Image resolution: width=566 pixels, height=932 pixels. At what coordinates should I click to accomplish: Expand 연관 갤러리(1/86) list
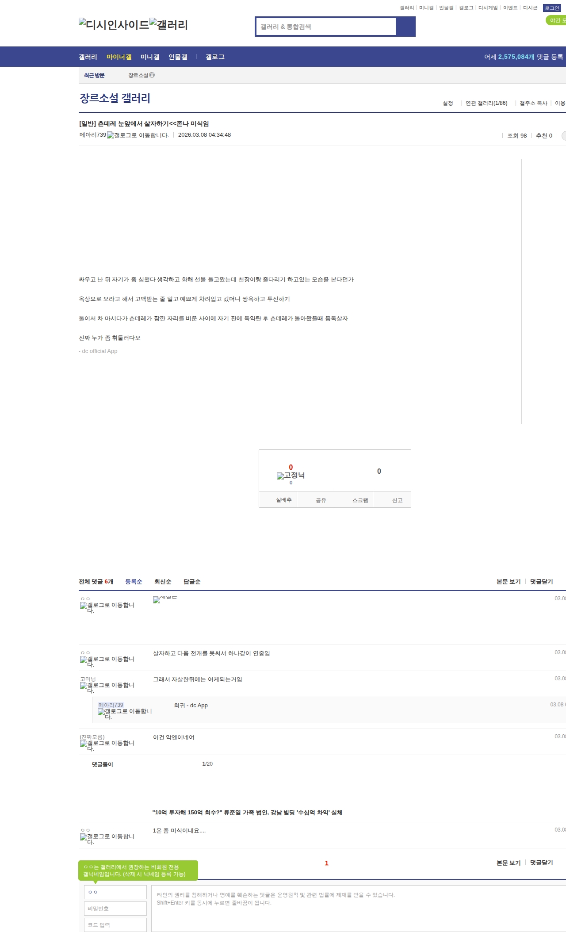pyautogui.click(x=486, y=103)
